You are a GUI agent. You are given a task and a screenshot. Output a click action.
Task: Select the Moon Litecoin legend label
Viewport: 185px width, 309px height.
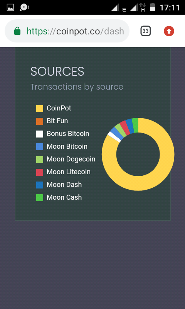[69, 172]
